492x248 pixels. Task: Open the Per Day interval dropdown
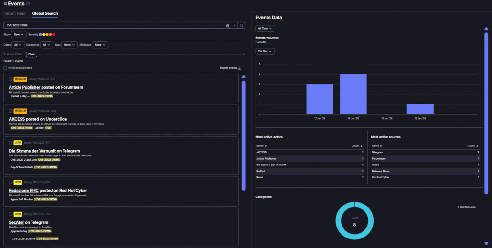265,51
